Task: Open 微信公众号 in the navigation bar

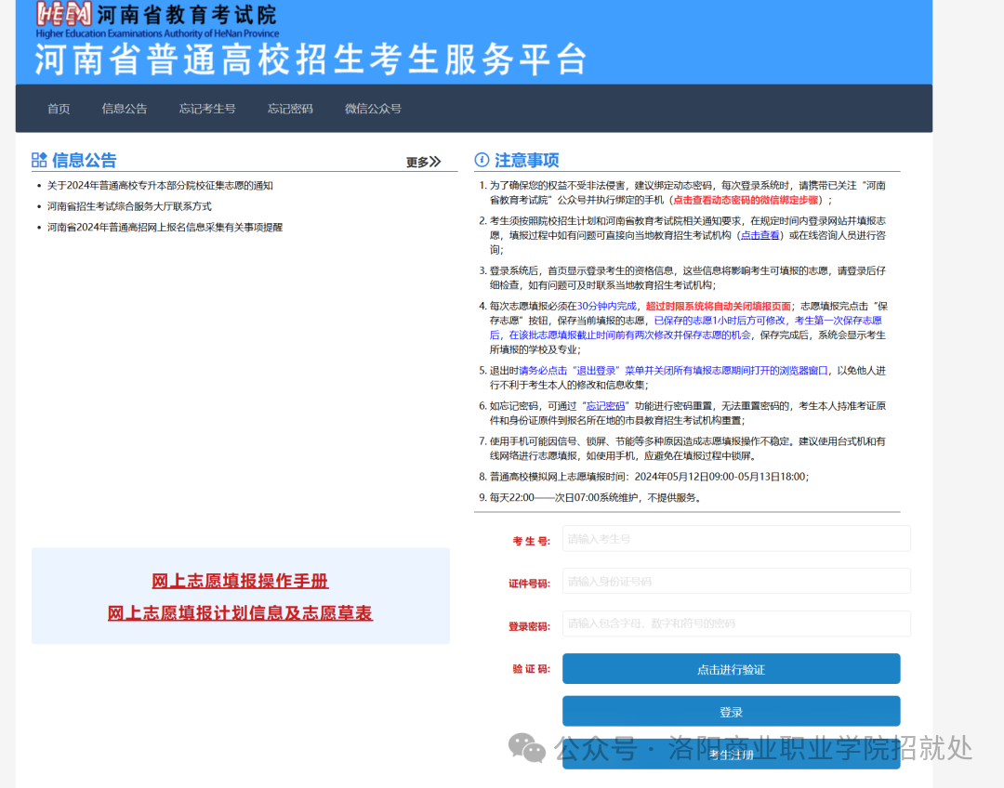Action: 373,109
